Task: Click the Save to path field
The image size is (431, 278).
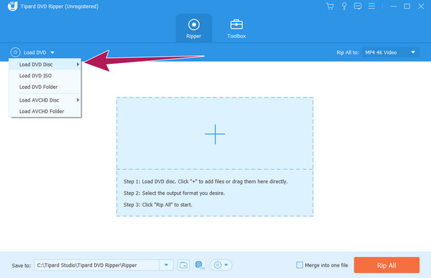Action: pos(97,265)
